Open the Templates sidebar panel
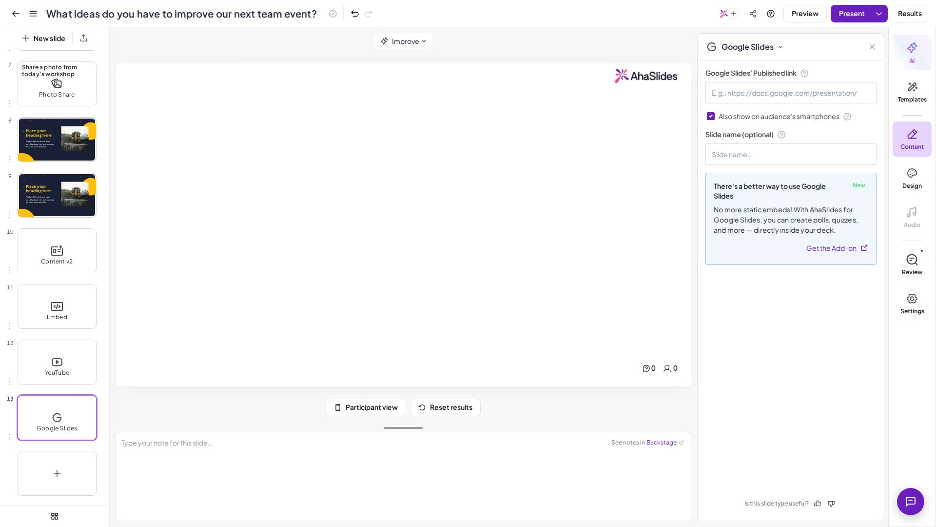Screen dimensions: 936x527 click(x=912, y=92)
